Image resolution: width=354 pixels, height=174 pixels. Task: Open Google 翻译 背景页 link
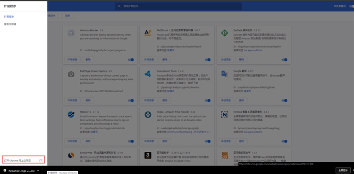(x=248, y=91)
